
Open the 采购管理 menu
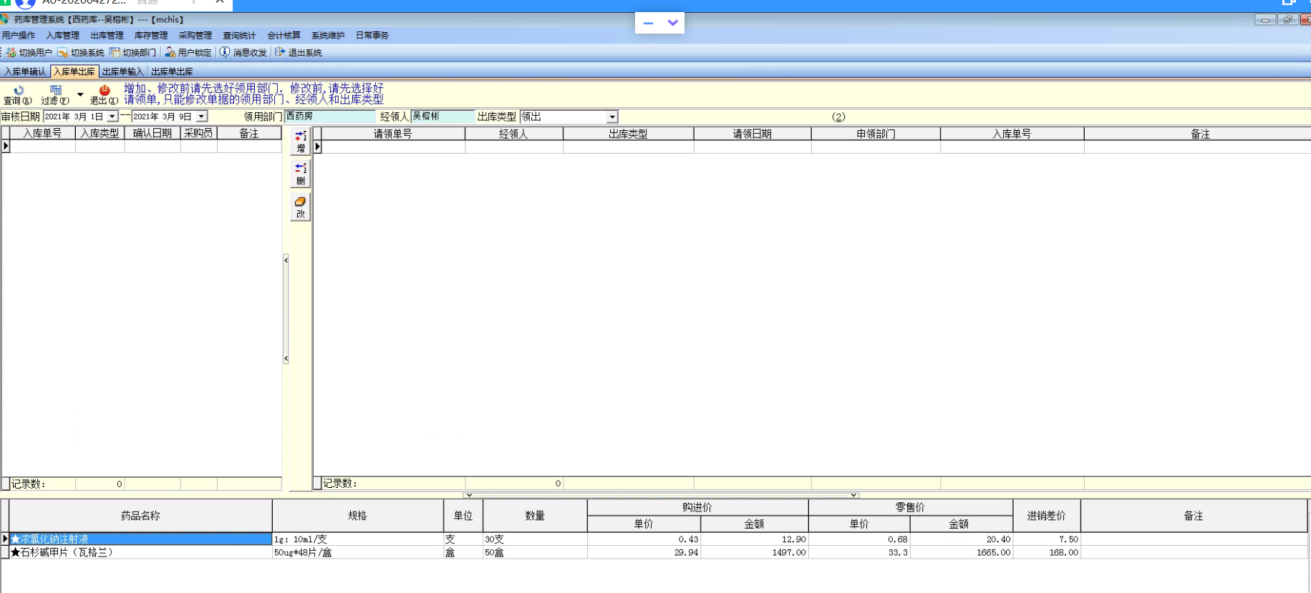195,35
